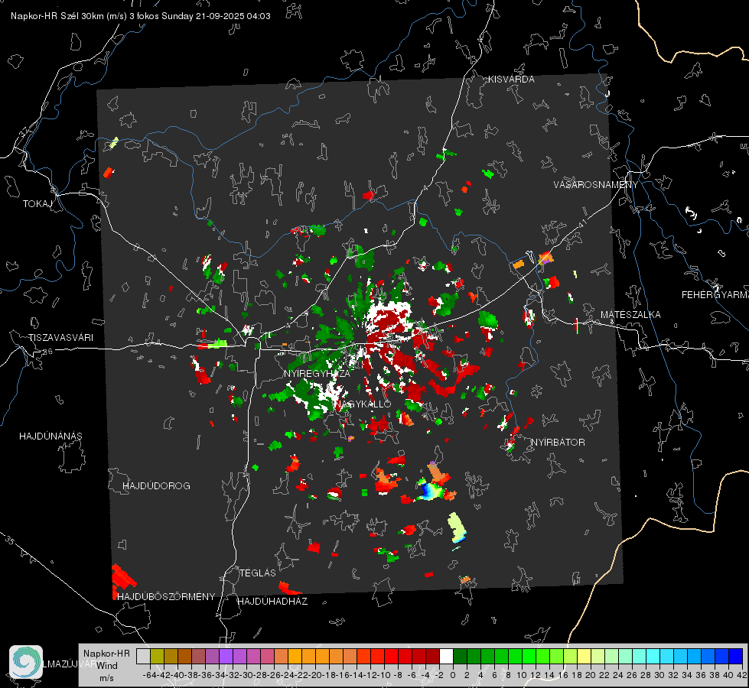Viewport: 749px width, 688px height.
Task: Click the HAJDÚBÖSZÖRMÉNY town label
Action: tap(166, 597)
